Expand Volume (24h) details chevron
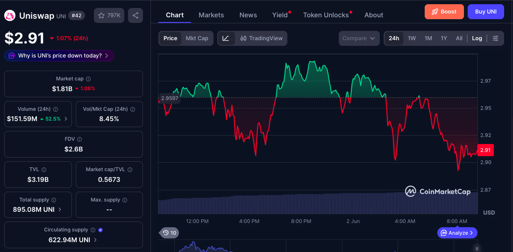This screenshot has width=513, height=252. tap(66, 119)
